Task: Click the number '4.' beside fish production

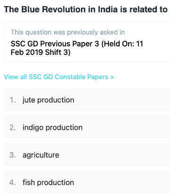Action: [x=13, y=182]
